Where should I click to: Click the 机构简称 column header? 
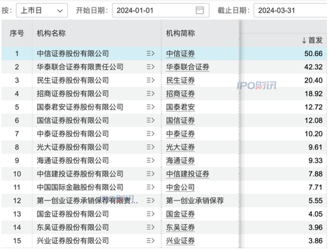pyautogui.click(x=181, y=33)
